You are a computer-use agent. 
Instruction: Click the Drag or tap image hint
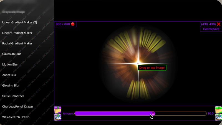coord(152,68)
